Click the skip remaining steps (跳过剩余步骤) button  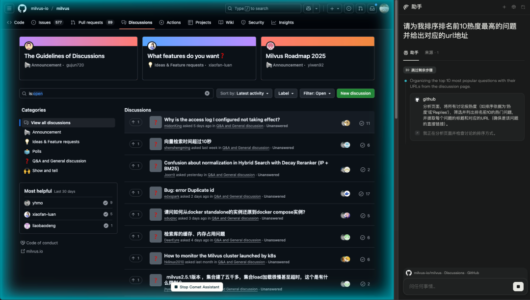[420, 70]
